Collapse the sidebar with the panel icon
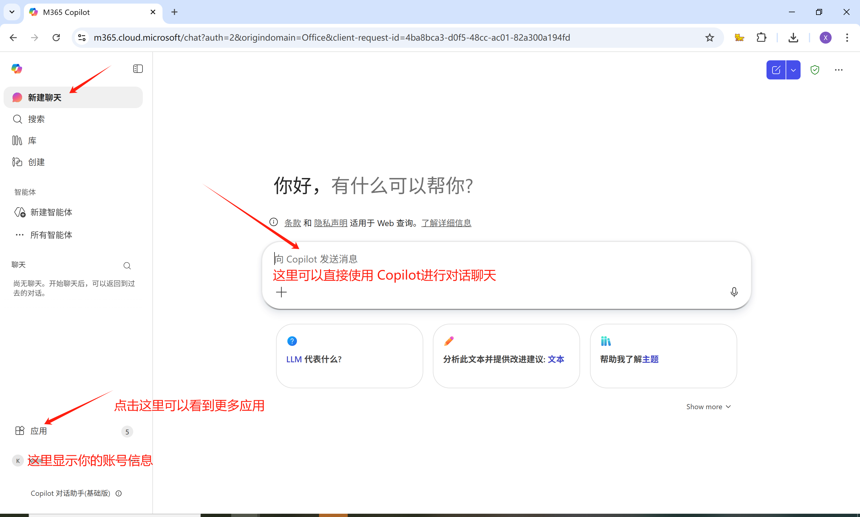Screen dimensions: 860x517 point(138,68)
